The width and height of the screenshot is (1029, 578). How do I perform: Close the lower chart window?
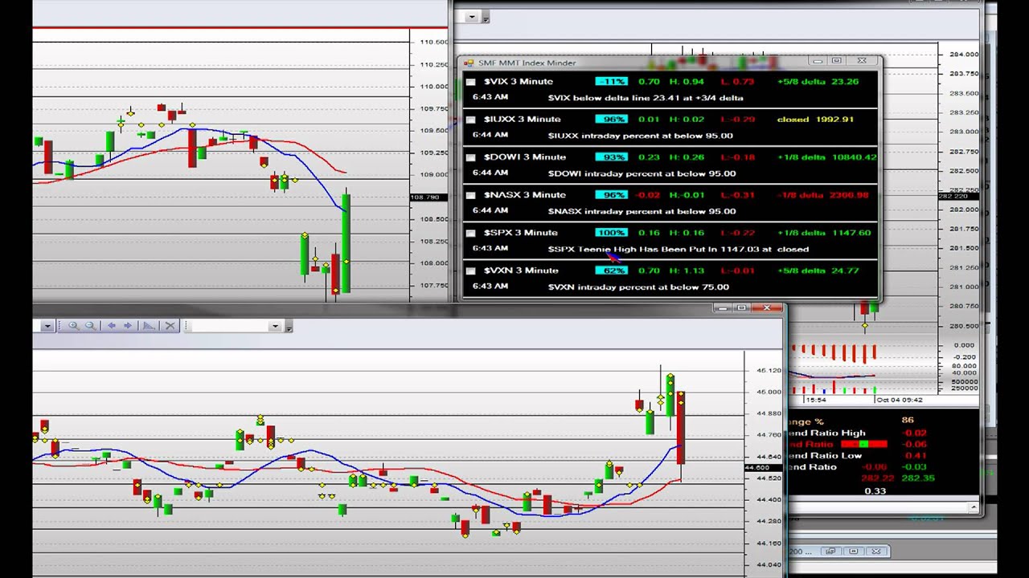point(767,307)
